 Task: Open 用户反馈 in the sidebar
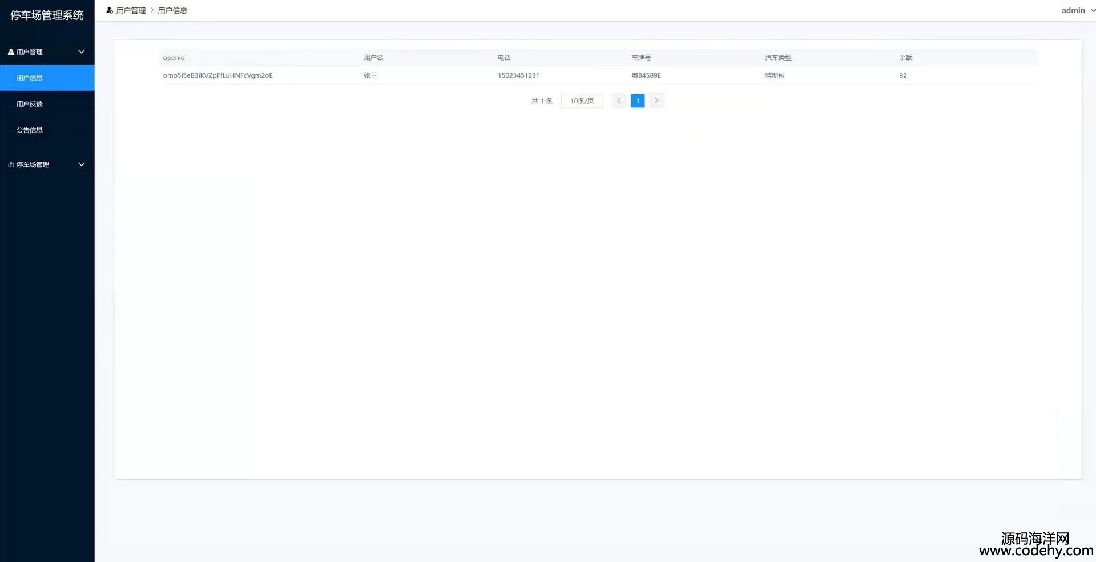(x=47, y=104)
